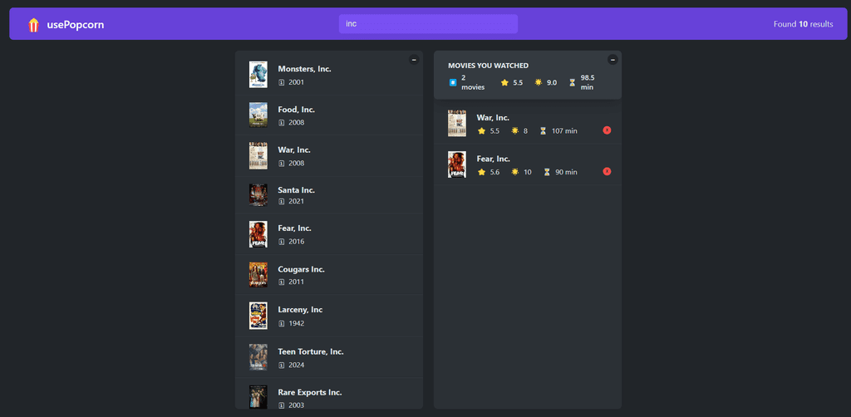Open the Teen Torture, Inc. result
Viewport: 851px width, 417px height.
point(329,357)
